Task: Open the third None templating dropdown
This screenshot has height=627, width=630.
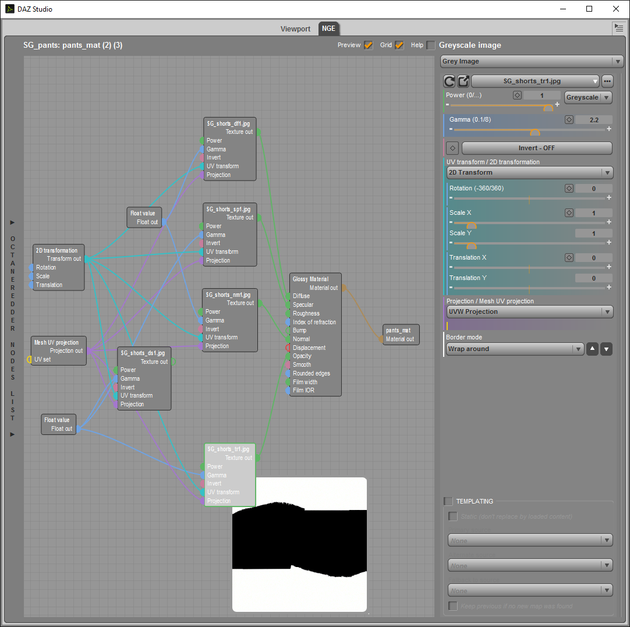Action: (x=530, y=590)
